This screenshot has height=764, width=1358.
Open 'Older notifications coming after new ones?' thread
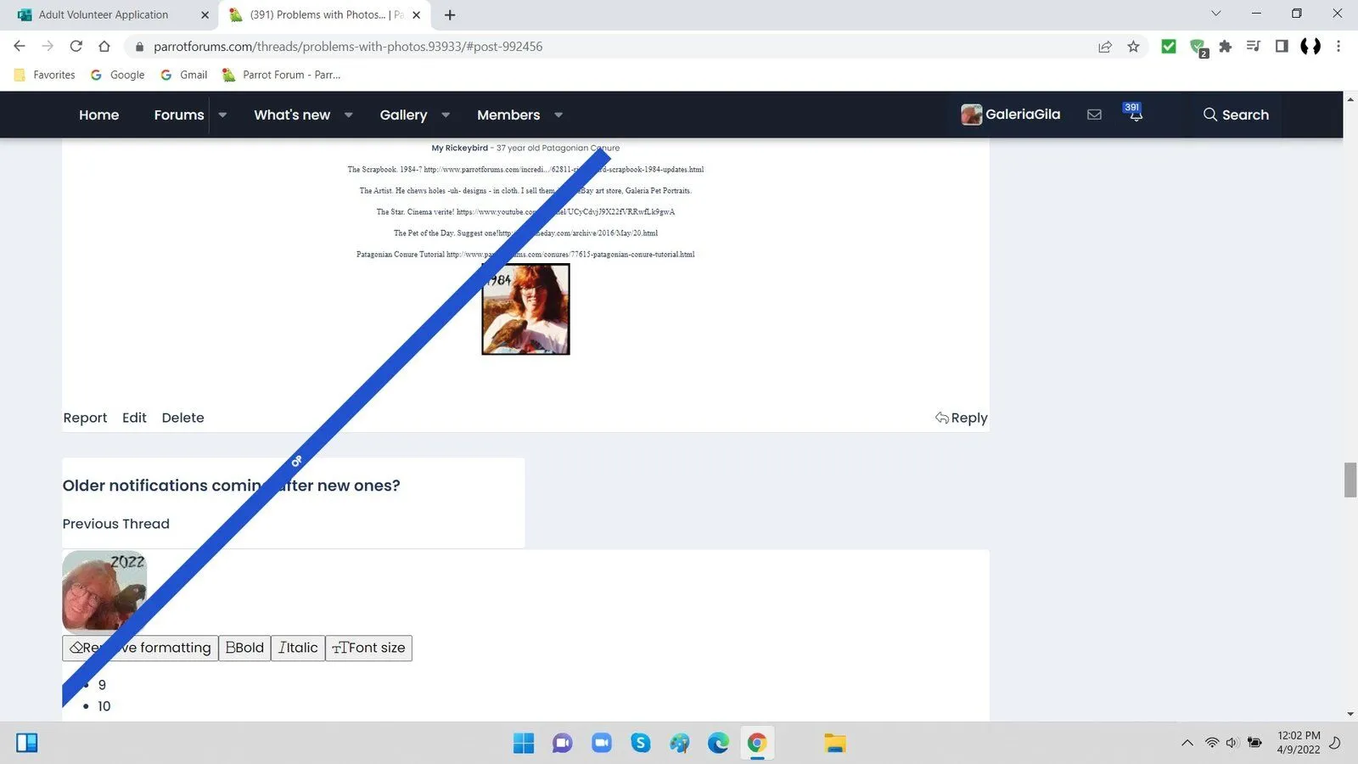point(231,486)
